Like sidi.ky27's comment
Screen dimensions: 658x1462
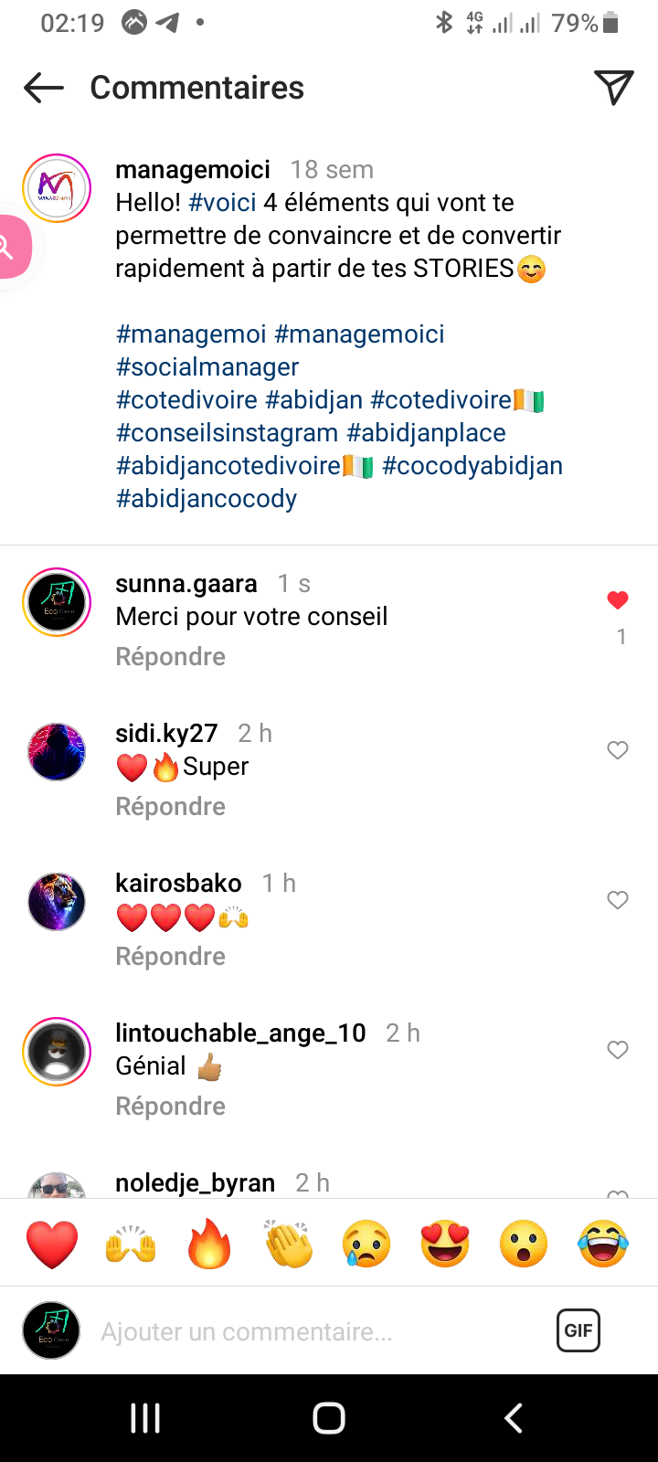click(x=618, y=750)
